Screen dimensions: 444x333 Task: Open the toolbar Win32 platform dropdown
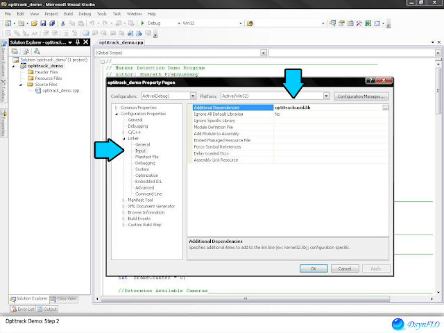point(241,23)
